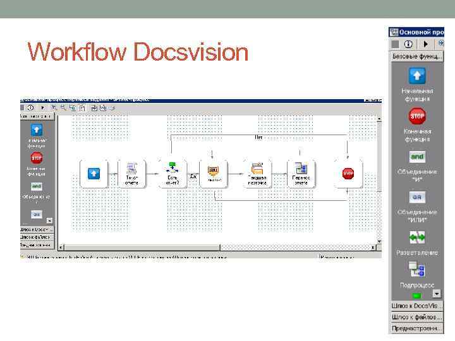Select the red STOP end node on the canvas
The height and width of the screenshot is (341, 455).
coord(348,174)
